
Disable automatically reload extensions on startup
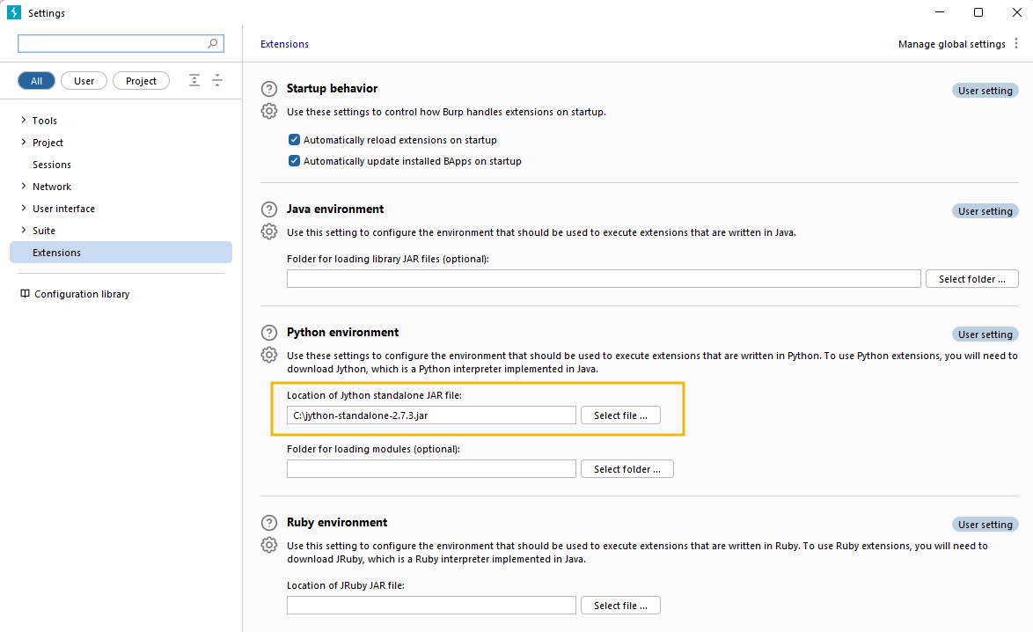click(x=294, y=139)
